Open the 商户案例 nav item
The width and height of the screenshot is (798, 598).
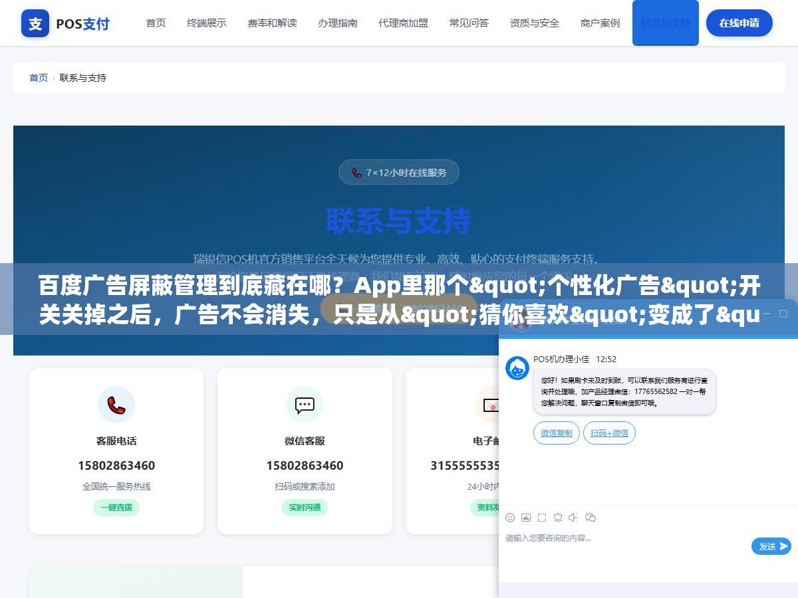coord(600,23)
